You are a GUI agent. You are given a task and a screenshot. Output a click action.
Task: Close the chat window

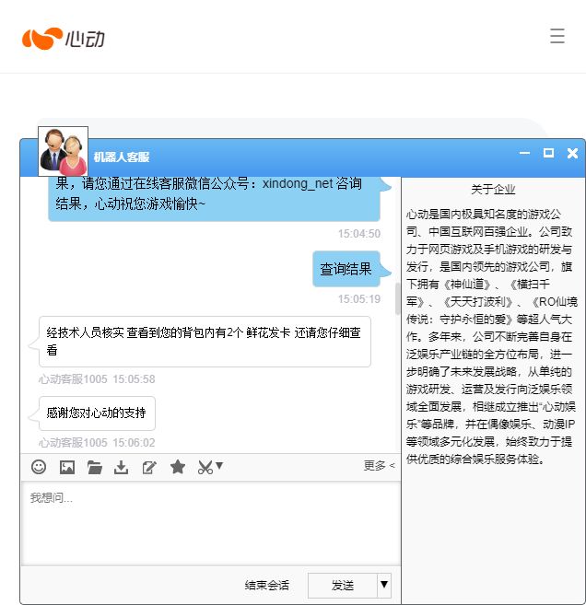(x=572, y=153)
